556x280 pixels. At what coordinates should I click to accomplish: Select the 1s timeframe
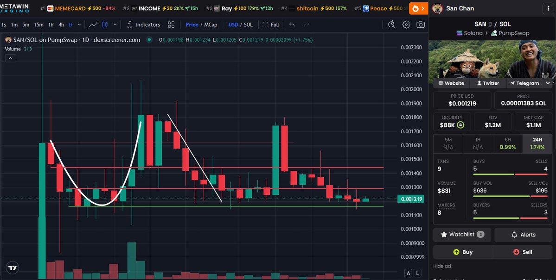tap(4, 25)
